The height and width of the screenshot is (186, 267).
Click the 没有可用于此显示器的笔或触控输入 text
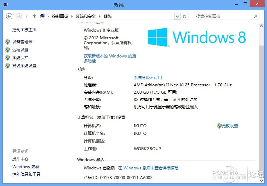166,107
